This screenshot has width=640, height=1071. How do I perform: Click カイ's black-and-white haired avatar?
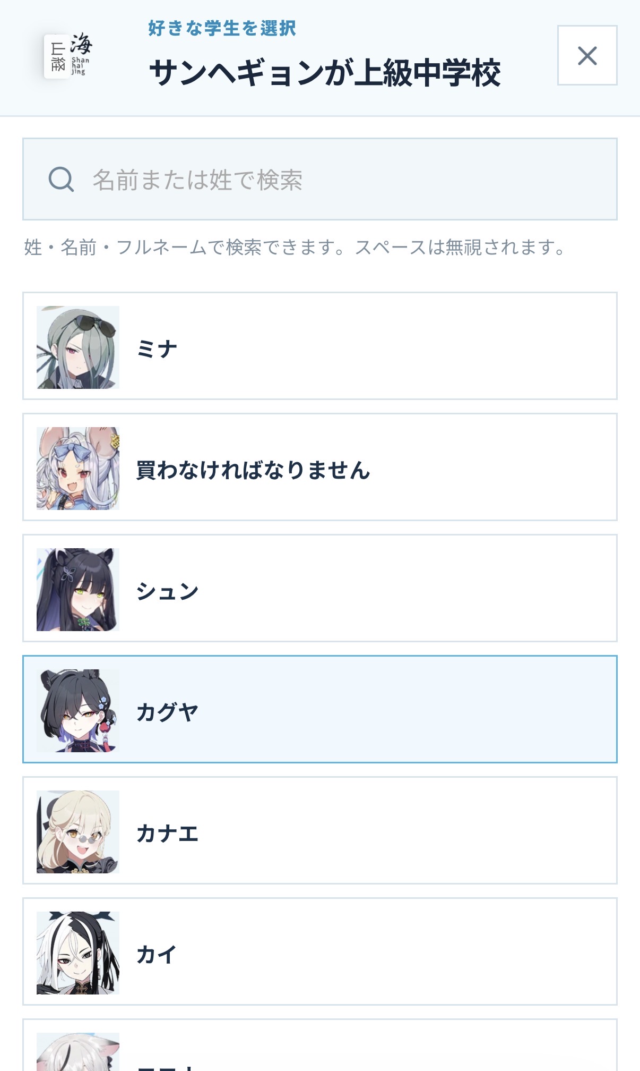pyautogui.click(x=78, y=953)
